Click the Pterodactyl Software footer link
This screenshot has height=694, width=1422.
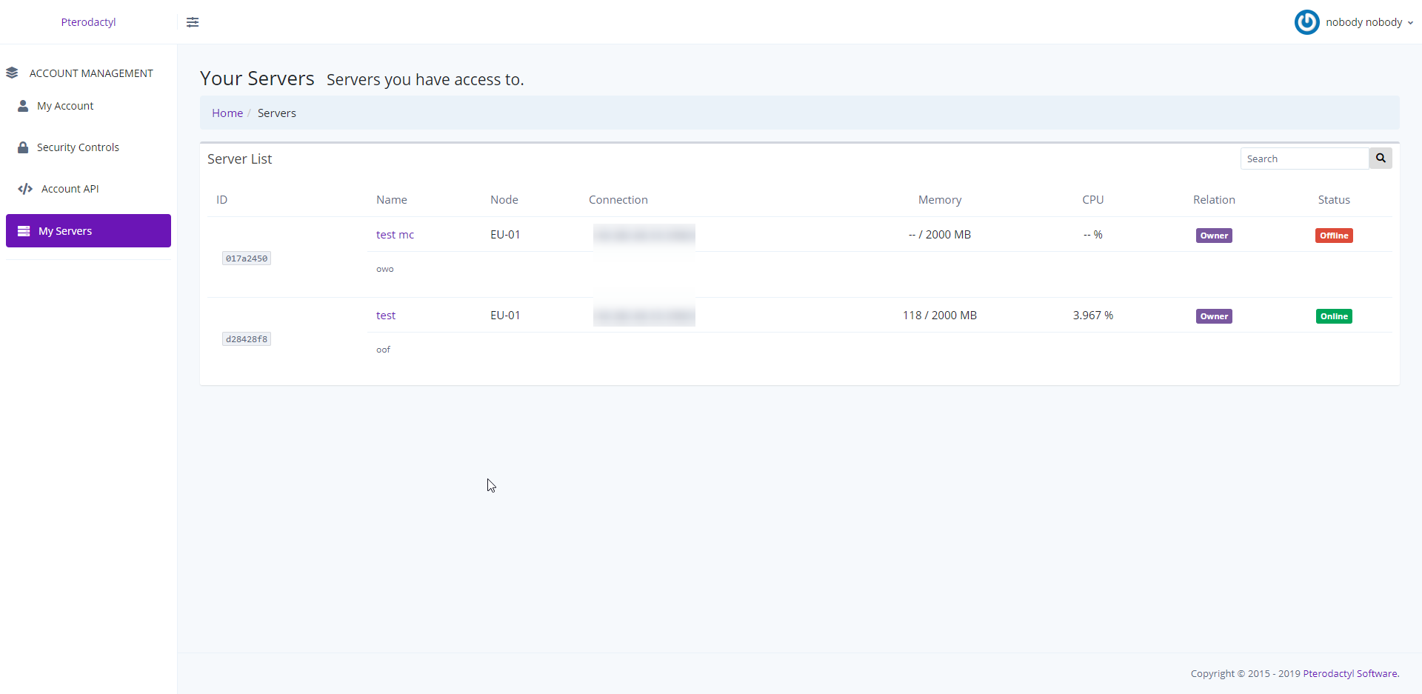(1350, 673)
